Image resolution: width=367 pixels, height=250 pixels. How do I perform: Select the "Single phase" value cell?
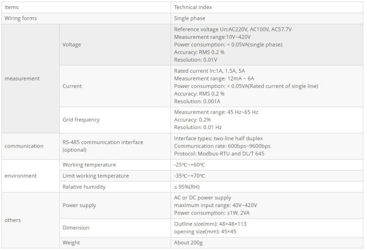pos(190,18)
